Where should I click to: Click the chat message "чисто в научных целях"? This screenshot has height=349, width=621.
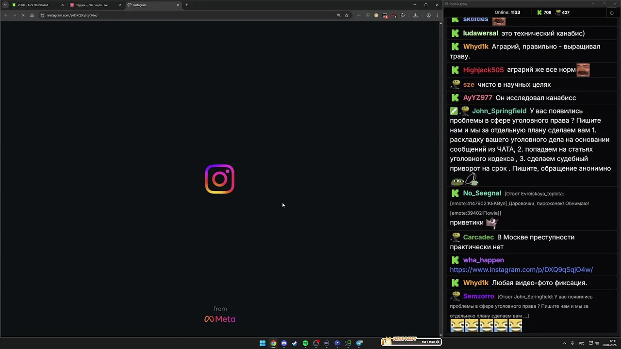tap(514, 84)
